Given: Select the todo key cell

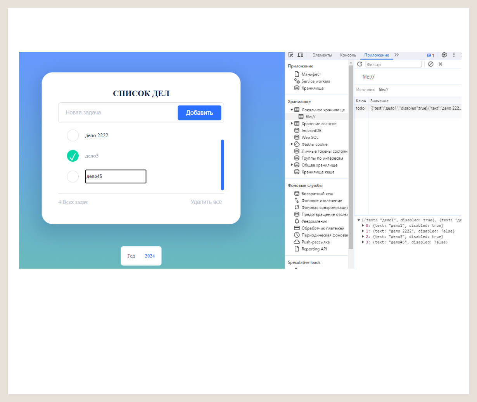Looking at the screenshot, I should [361, 108].
